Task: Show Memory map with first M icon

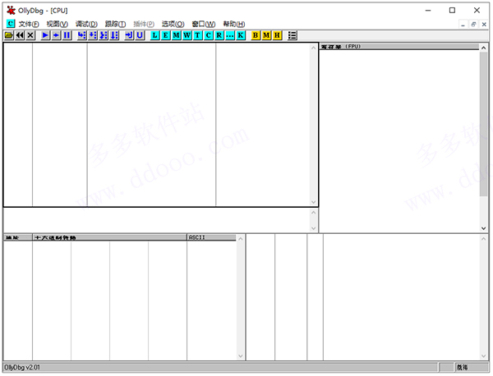Action: coord(177,35)
